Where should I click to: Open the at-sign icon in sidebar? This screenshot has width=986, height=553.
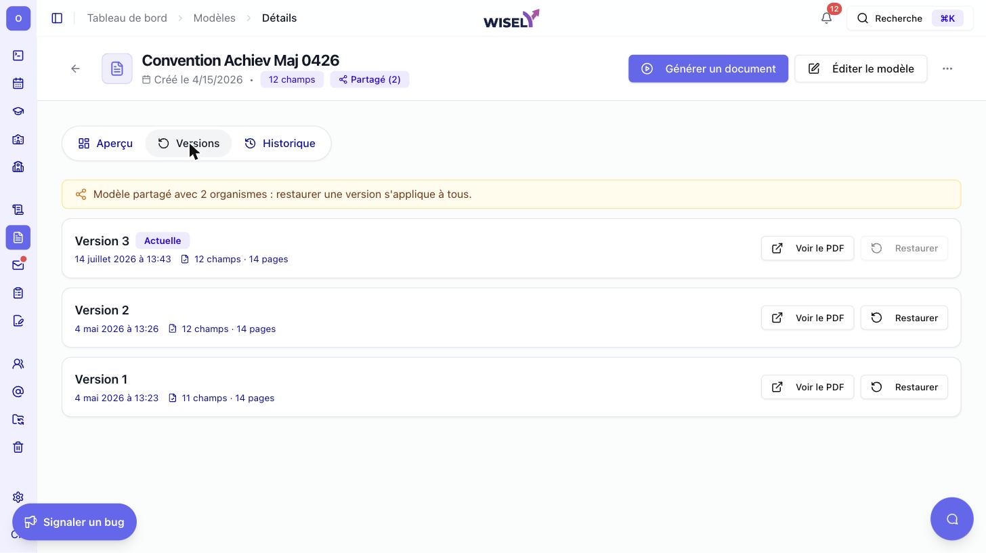point(18,392)
